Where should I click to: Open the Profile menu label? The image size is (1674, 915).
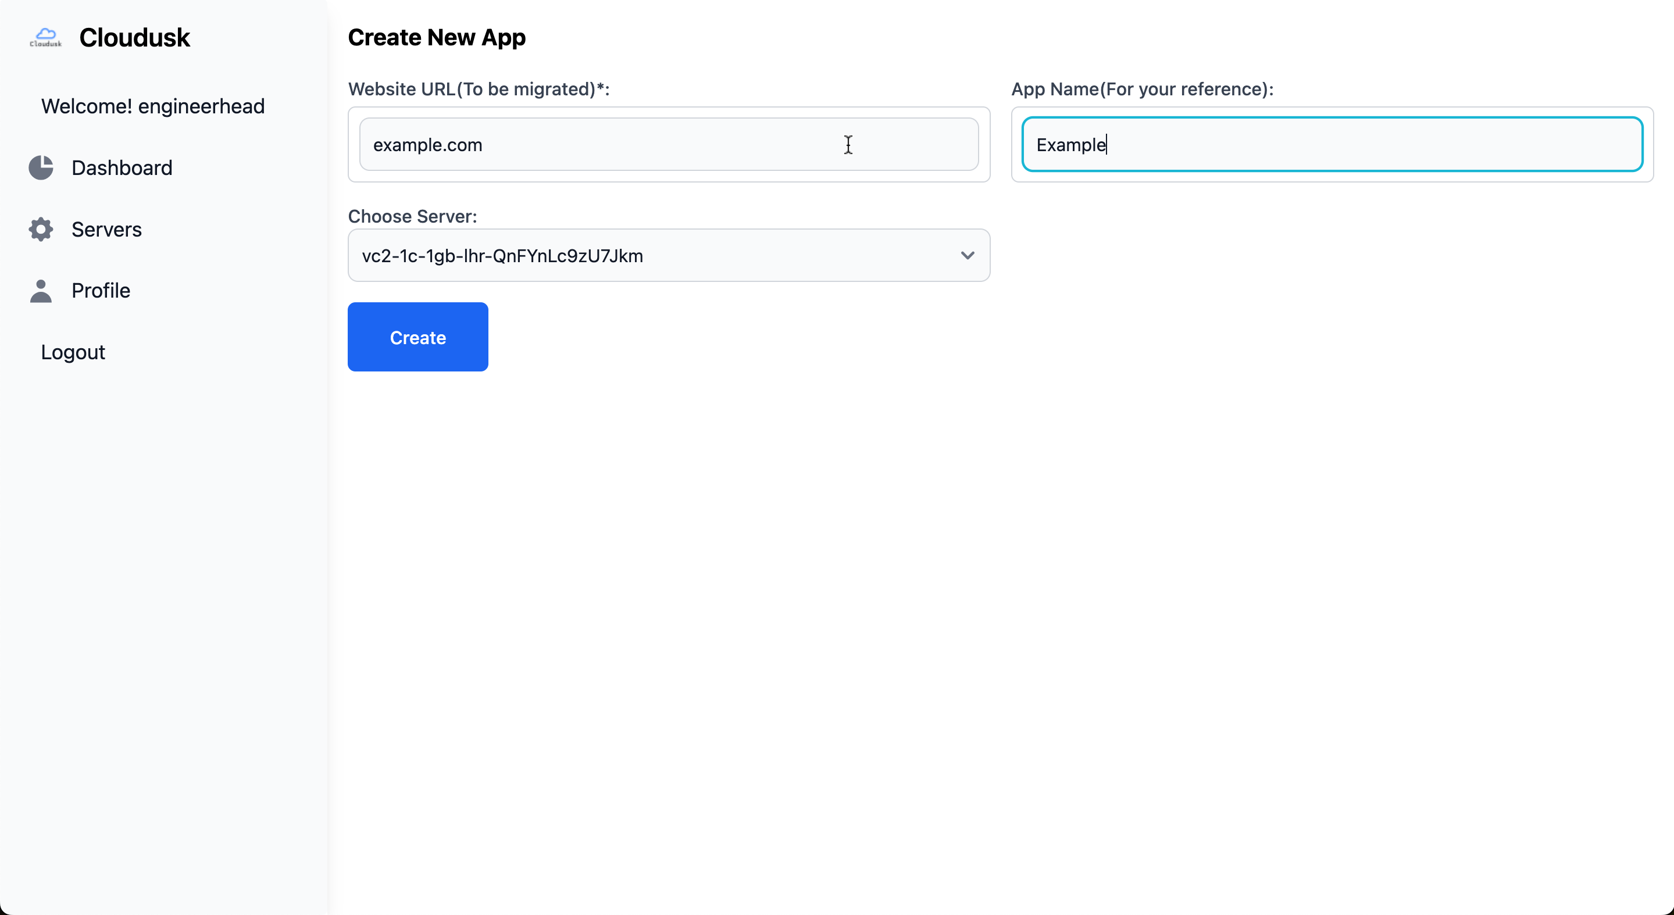(x=101, y=291)
